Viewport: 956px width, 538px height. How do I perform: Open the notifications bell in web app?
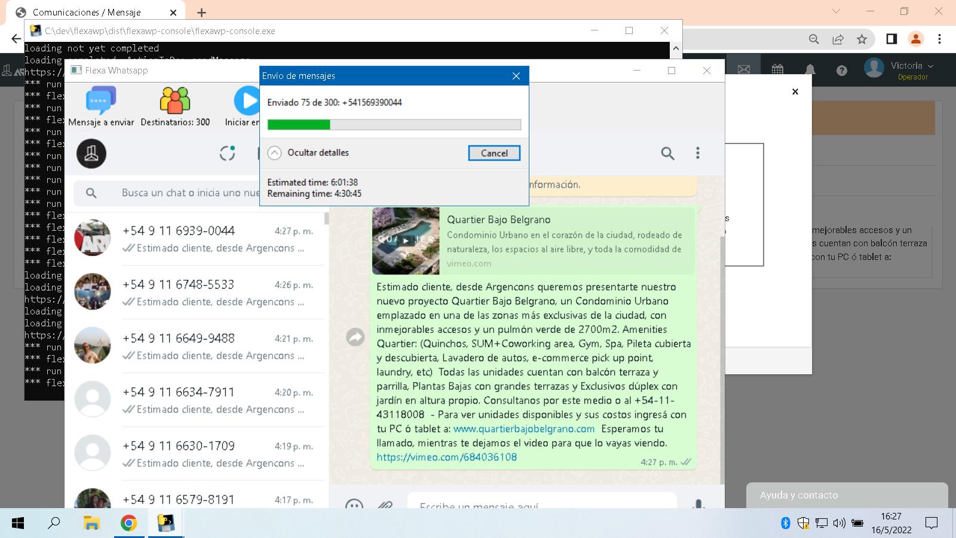[x=810, y=70]
